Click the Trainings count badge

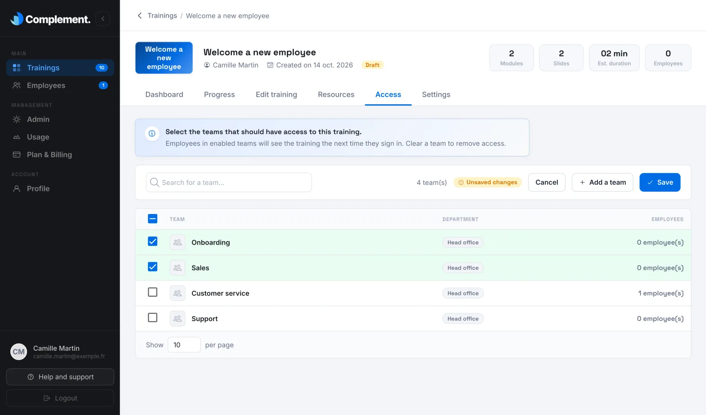[102, 68]
